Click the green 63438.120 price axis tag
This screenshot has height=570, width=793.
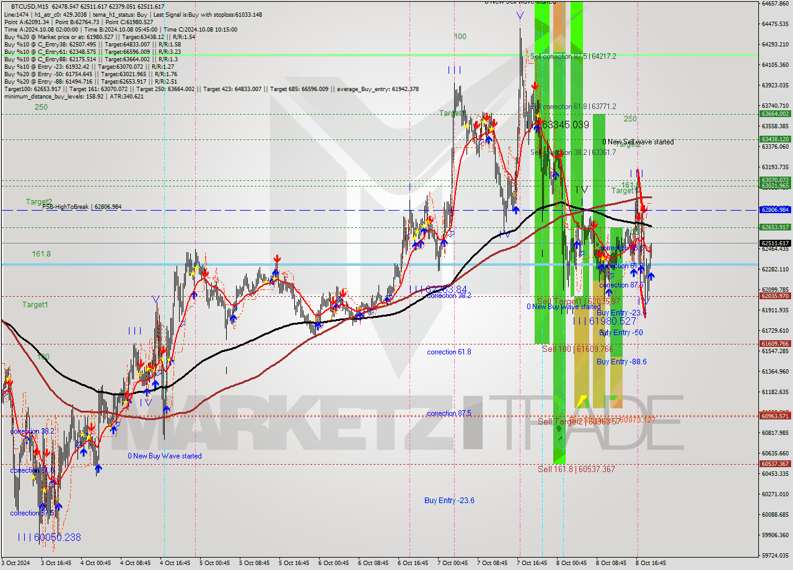[774, 139]
